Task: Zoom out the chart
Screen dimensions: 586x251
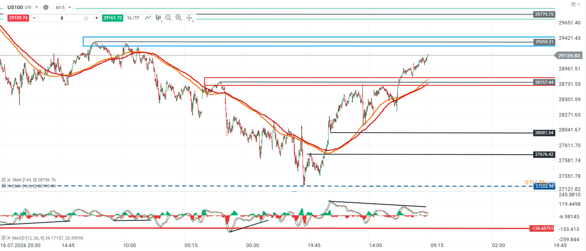Action: pyautogui.click(x=169, y=18)
